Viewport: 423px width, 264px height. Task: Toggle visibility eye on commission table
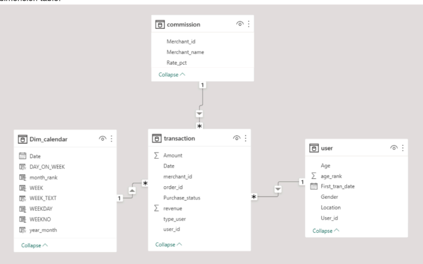coord(238,25)
